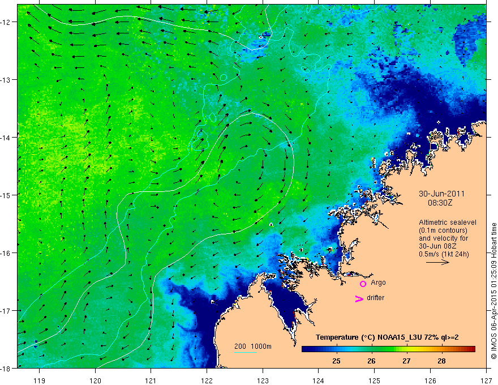Click the magenta Argo circle legend marker
The image size is (498, 385).
pos(363,284)
